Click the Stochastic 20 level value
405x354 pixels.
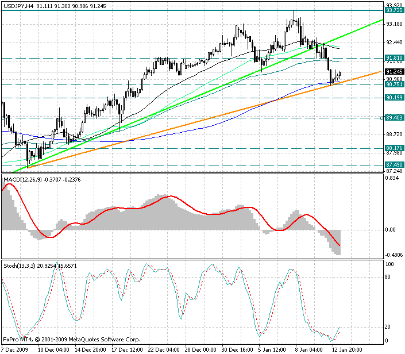(x=387, y=327)
